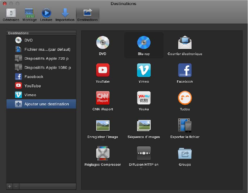Click the YouTube icon in the grid
The image size is (248, 193).
[103, 70]
